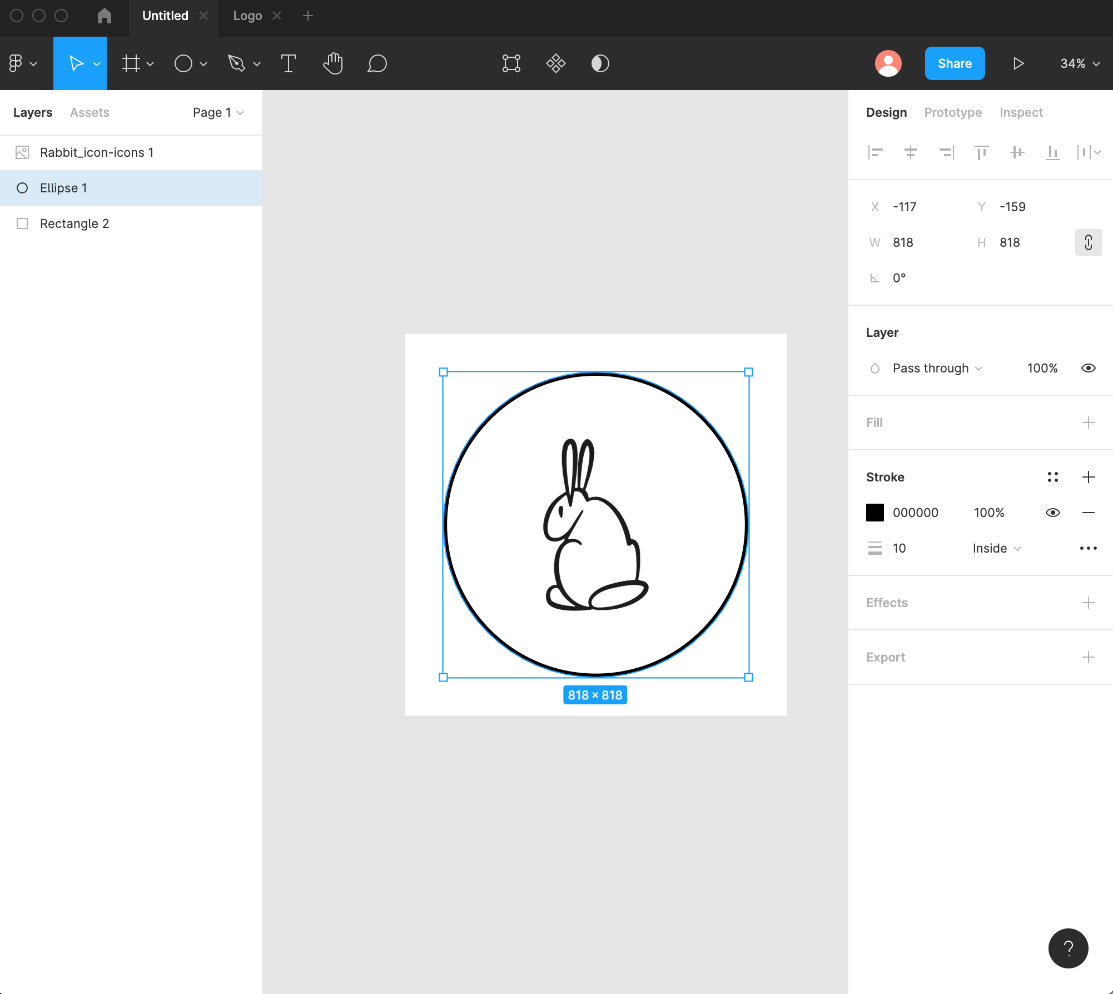Switch to the Prototype tab
Image resolution: width=1113 pixels, height=994 pixels.
953,112
